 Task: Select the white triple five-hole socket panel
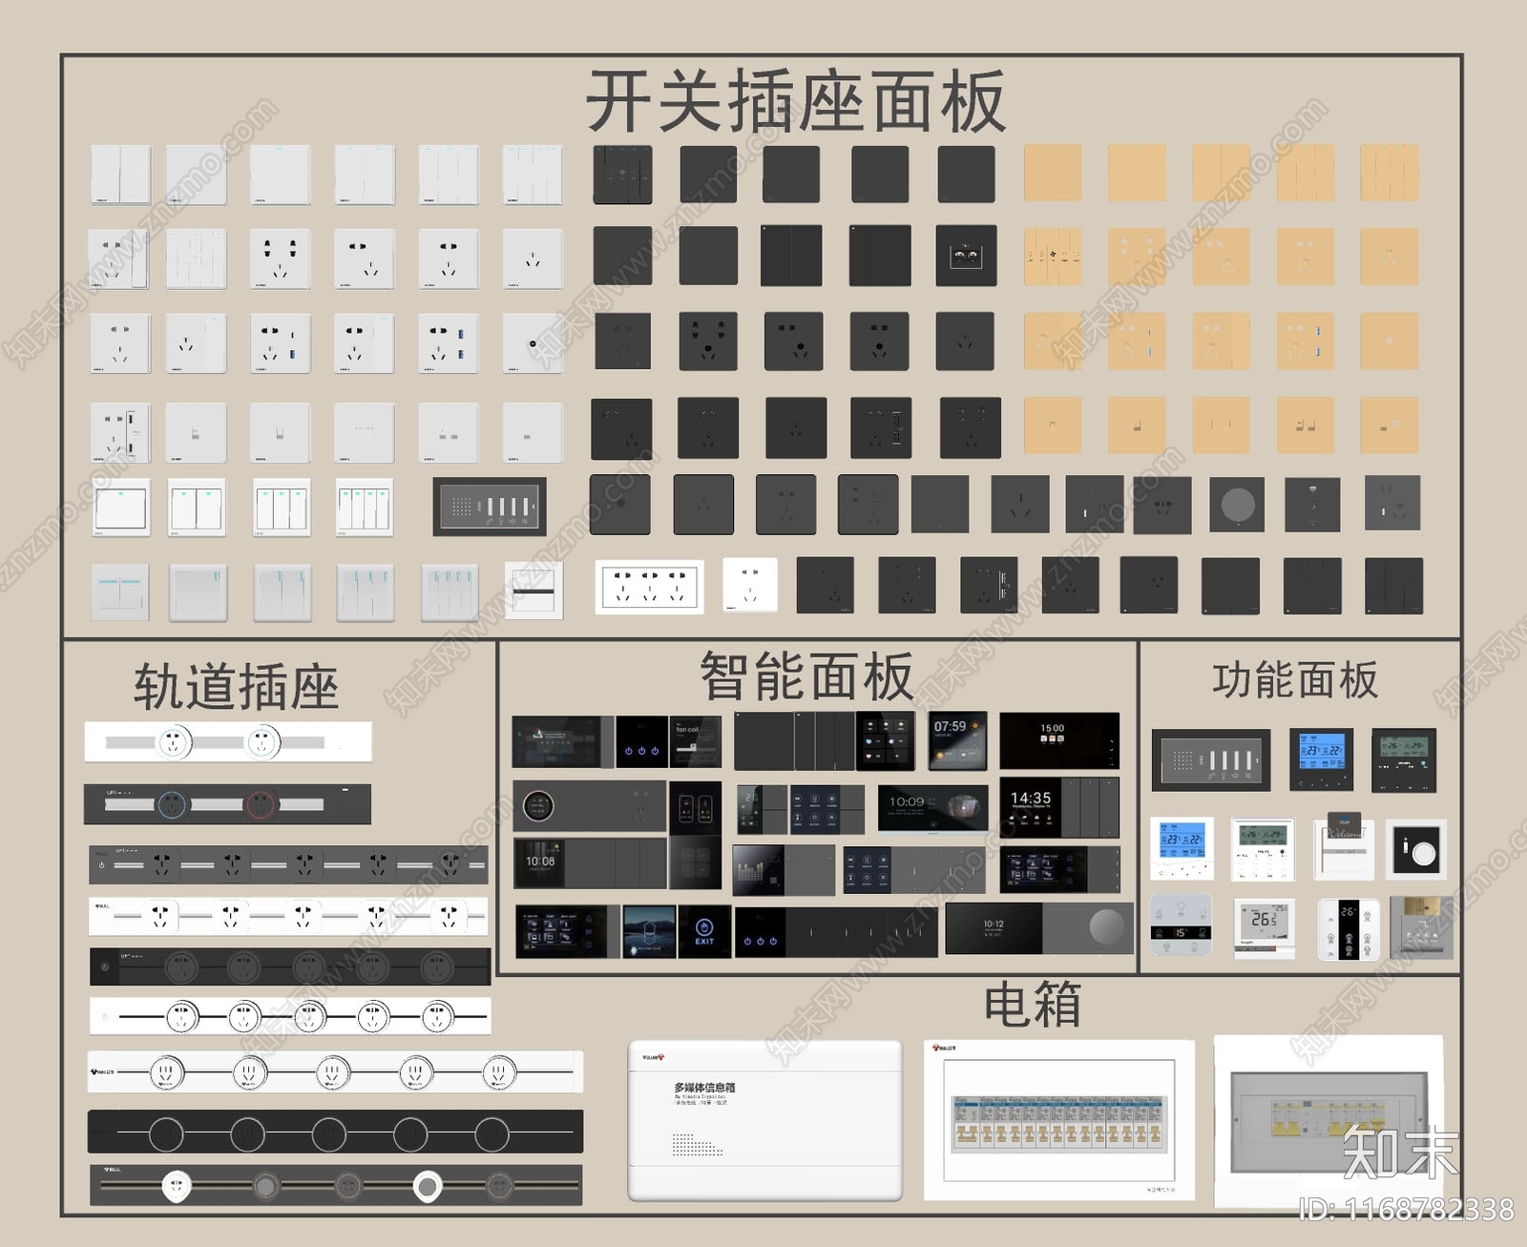point(650,586)
